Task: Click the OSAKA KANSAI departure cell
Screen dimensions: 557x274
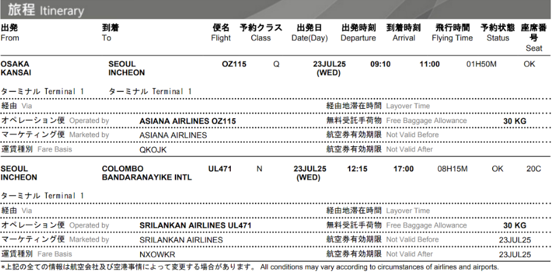Action: coord(16,68)
